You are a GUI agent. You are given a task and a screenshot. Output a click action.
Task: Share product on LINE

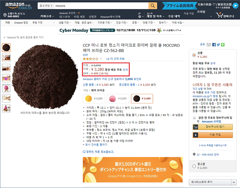coord(223,45)
